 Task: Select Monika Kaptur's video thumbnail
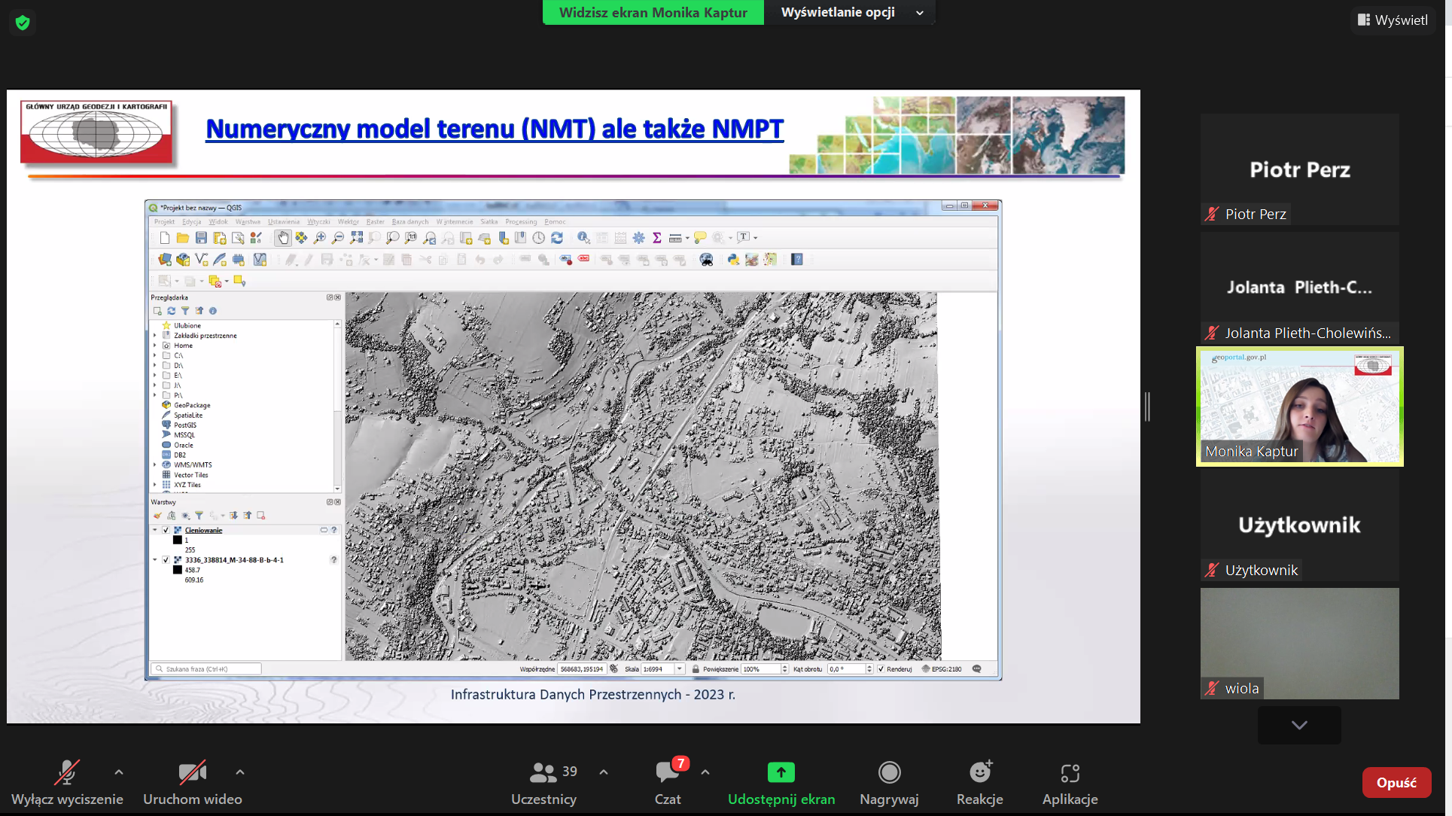point(1299,406)
